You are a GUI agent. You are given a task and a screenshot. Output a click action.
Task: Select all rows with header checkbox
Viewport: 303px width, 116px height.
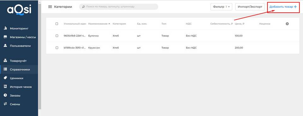click(57, 24)
